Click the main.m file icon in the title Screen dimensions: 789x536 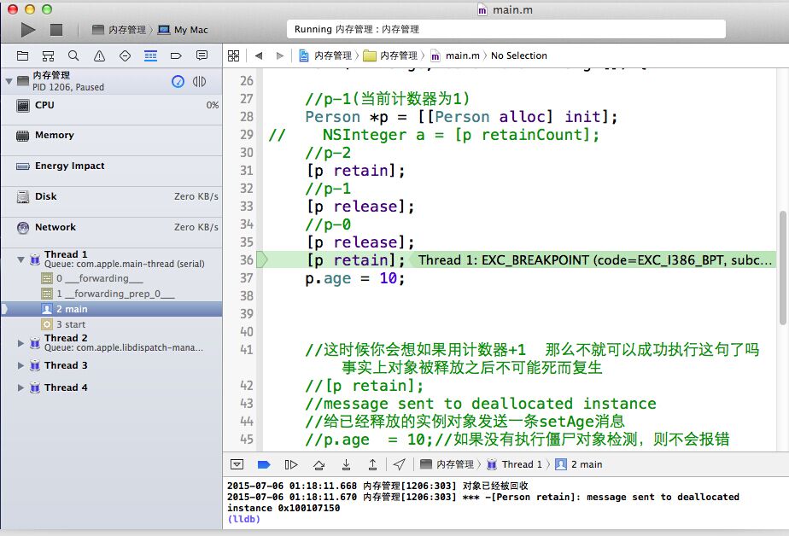(482, 10)
